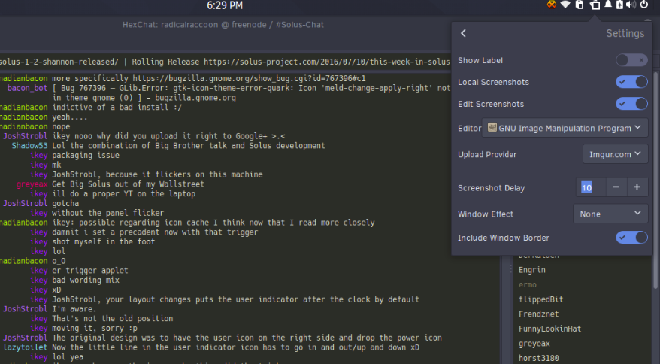The image size is (660, 364).
Task: Click lazytoilet nickname in chat
Action: click(x=26, y=347)
